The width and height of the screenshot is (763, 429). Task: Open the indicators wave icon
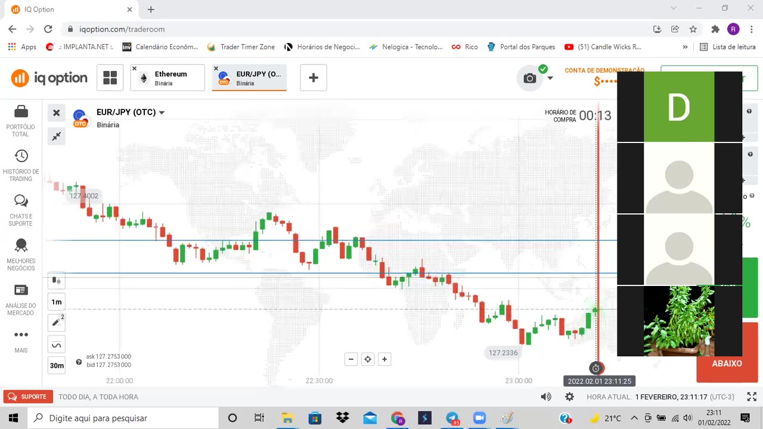point(57,344)
